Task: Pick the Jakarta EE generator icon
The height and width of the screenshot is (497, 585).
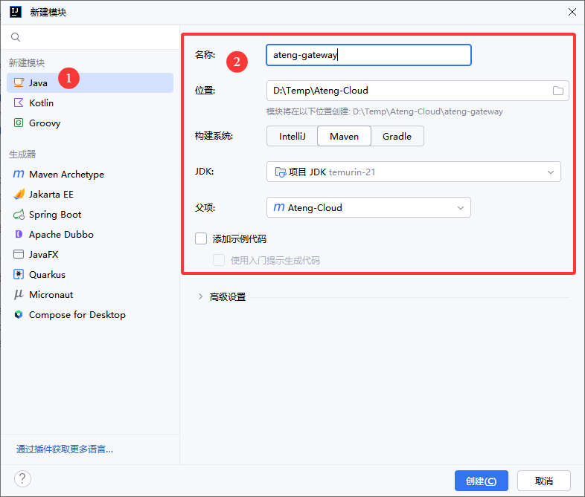Action: tap(19, 195)
